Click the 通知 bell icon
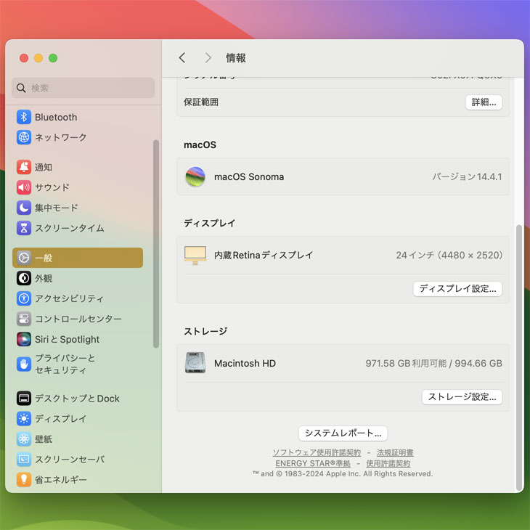The width and height of the screenshot is (530, 530). pyautogui.click(x=24, y=167)
